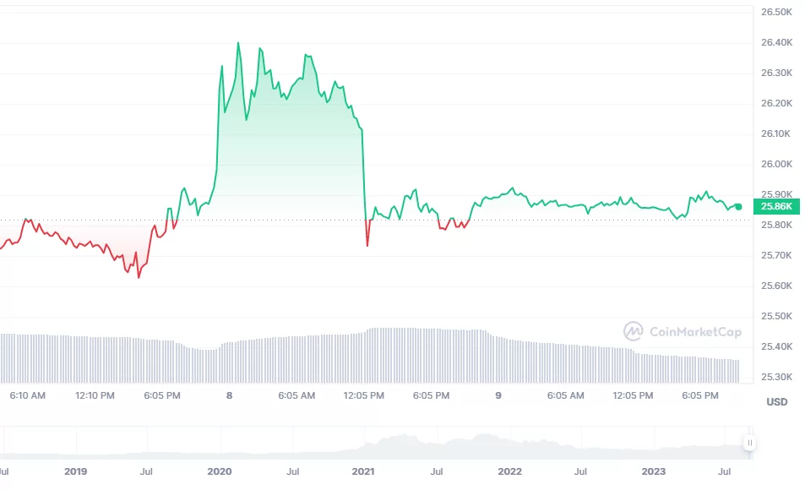Screen dimensions: 805x490
Task: Click the day 9 label on the time axis
Action: 498,395
